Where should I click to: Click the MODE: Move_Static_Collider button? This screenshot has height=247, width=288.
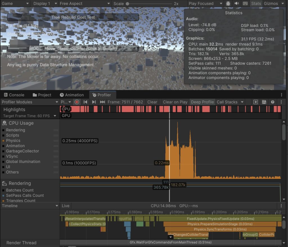[x=73, y=49]
